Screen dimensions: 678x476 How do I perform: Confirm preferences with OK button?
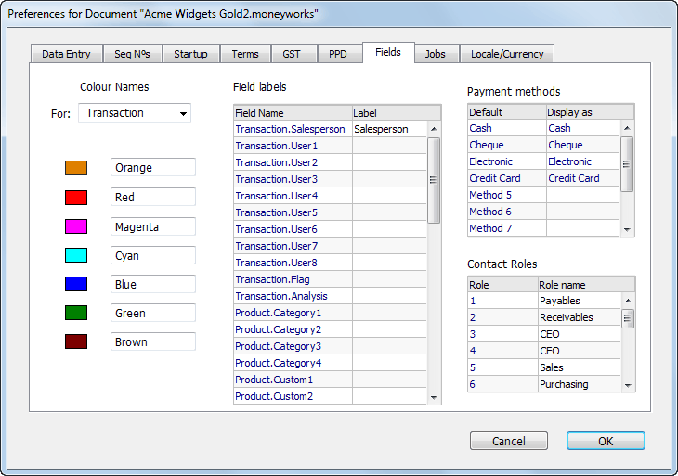click(x=606, y=441)
